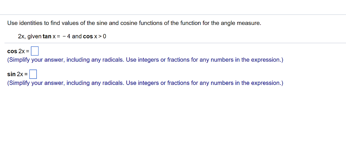Viewport: 346px width, 154px height.
Task: Click the "> 0" inequality in the condition
Action: pos(102,36)
